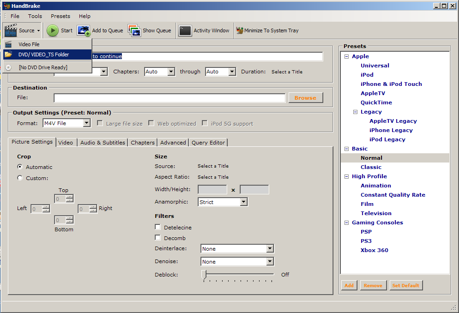Click the Destination File input field
This screenshot has width=459, height=313.
click(x=169, y=98)
